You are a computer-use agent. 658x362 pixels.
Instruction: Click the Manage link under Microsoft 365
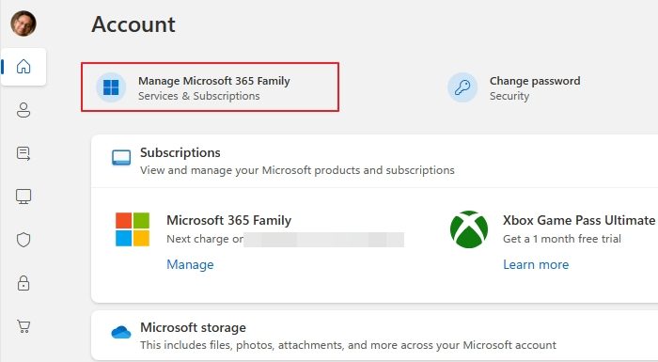190,264
